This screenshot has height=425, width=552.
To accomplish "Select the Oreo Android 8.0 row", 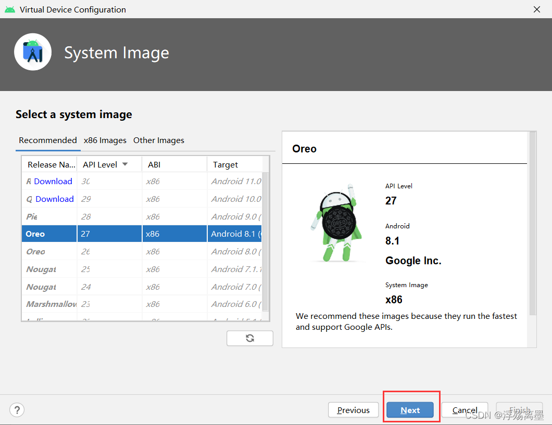I will pos(142,252).
